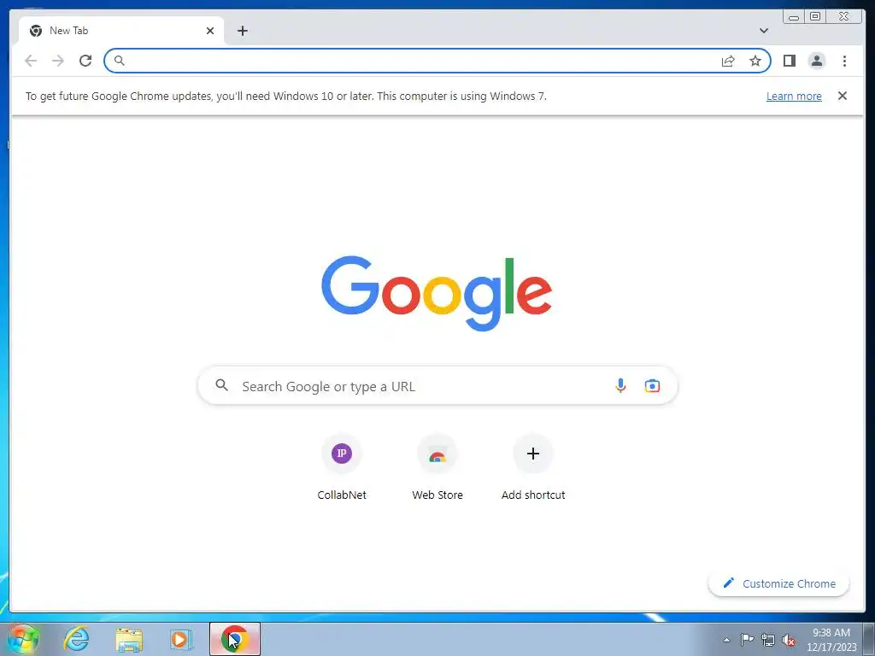Open the Action Center flag icon

pos(747,640)
